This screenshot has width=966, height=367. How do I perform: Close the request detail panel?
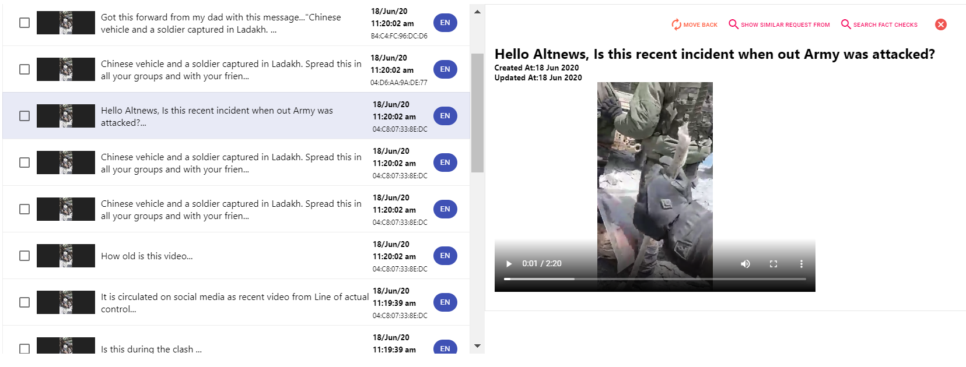[940, 24]
